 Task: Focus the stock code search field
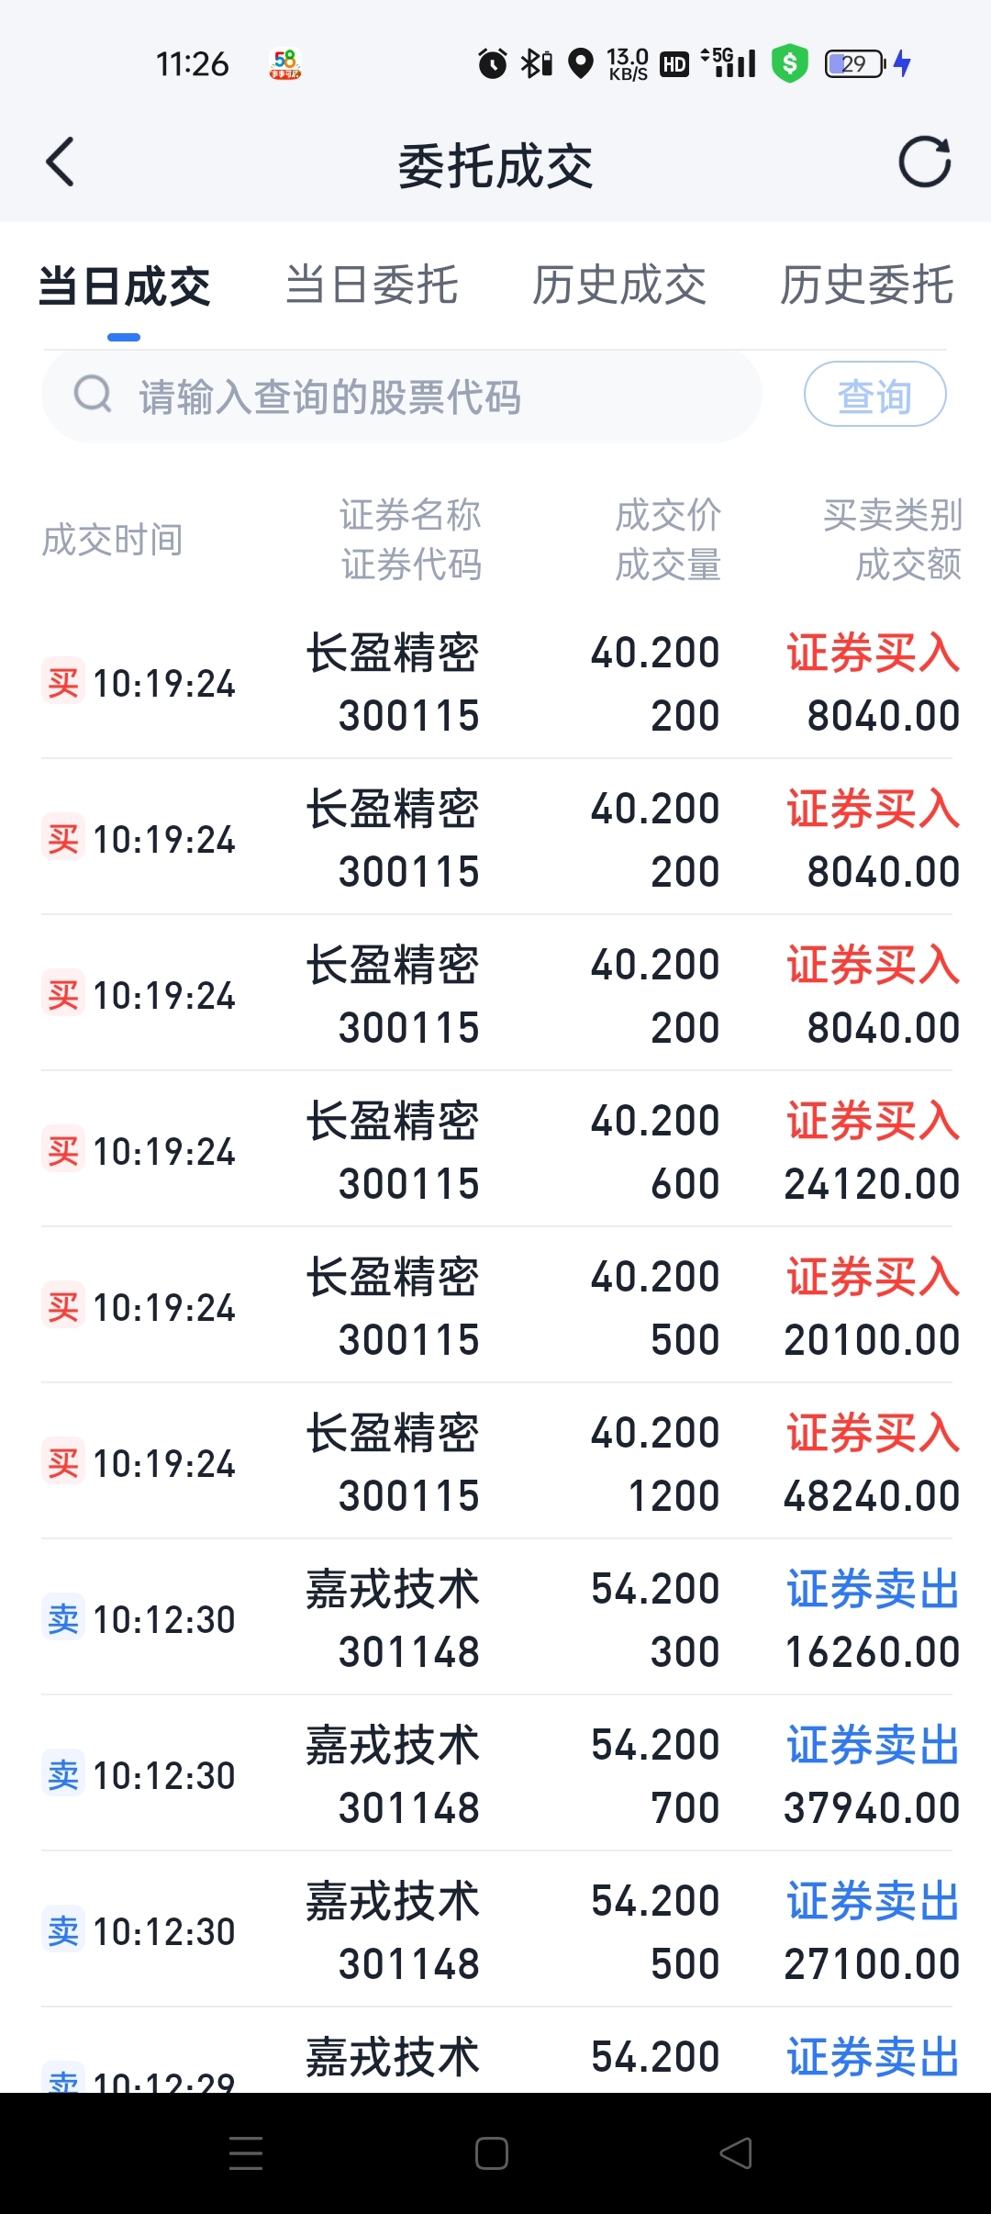coord(401,396)
